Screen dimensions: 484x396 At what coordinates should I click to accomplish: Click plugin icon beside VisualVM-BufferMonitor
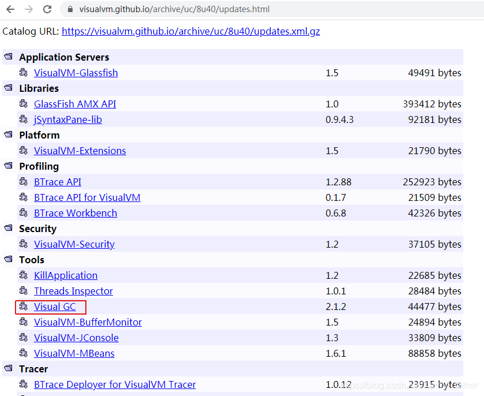pos(24,322)
